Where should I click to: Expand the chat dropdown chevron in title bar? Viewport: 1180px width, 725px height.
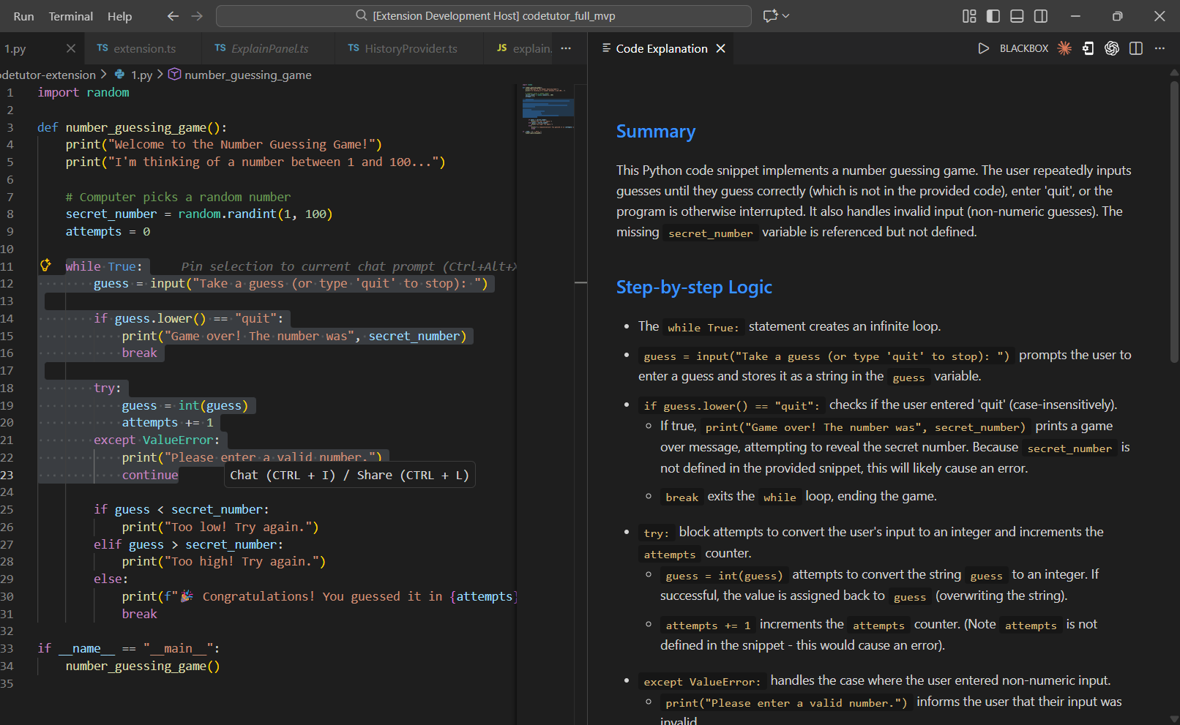point(786,15)
